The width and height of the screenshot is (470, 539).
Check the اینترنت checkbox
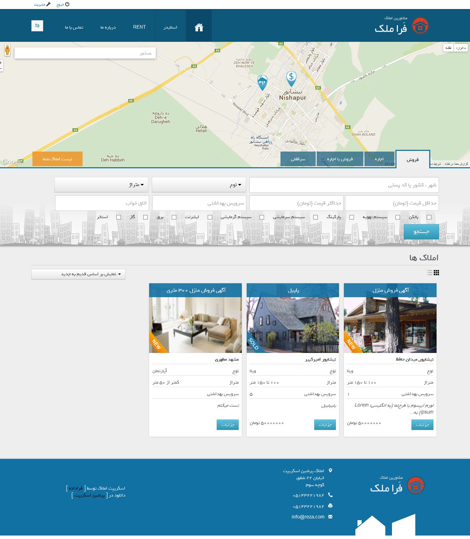pos(210,217)
